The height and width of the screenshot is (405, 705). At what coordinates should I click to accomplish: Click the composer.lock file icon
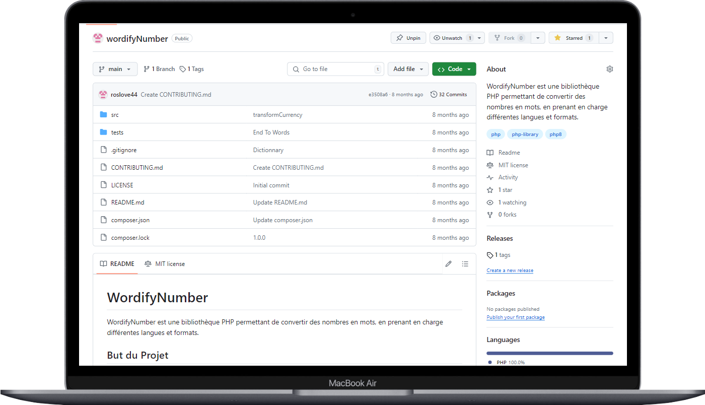pos(103,238)
